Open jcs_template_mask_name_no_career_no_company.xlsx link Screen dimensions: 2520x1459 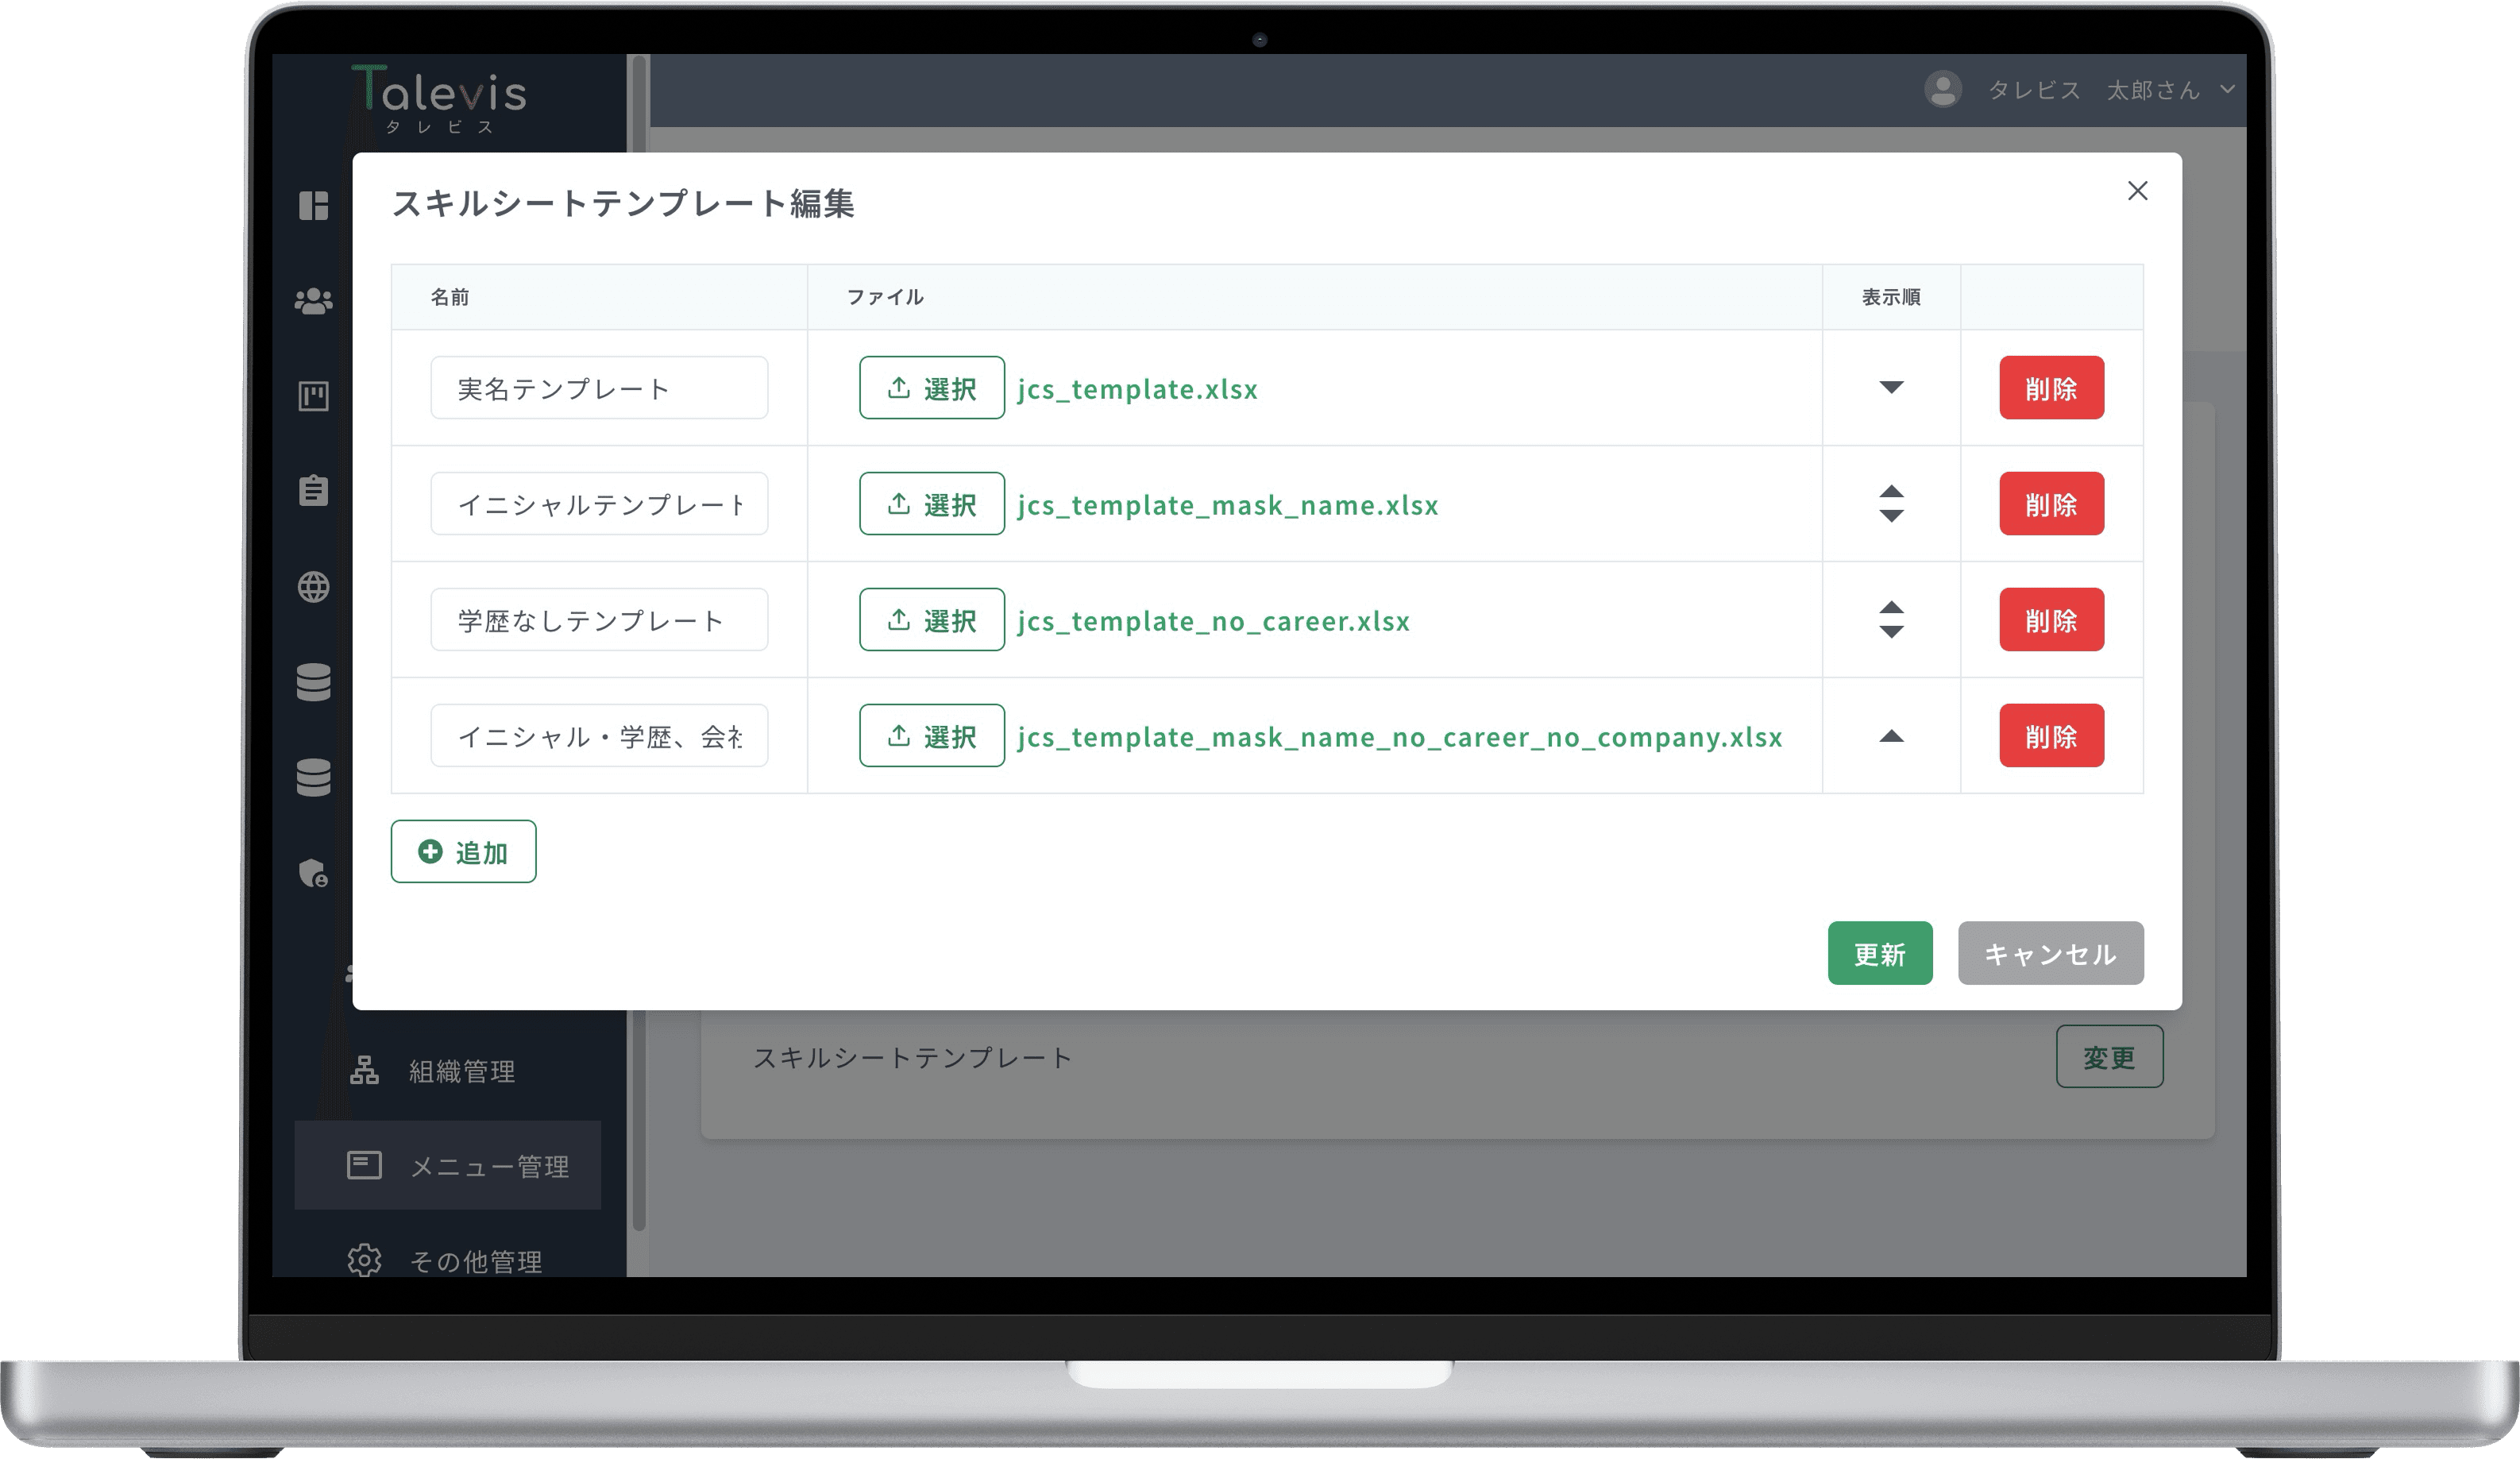click(1399, 737)
